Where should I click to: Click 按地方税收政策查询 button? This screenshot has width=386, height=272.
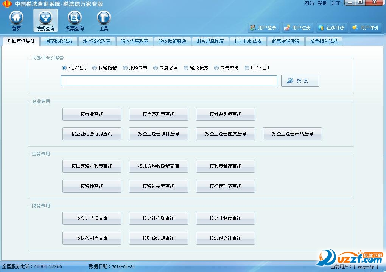pyautogui.click(x=159, y=166)
